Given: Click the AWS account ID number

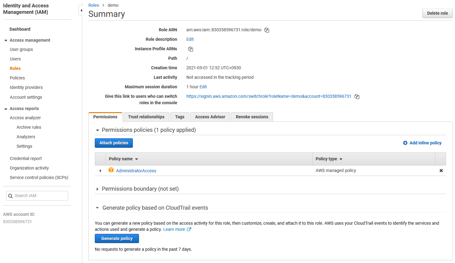Looking at the screenshot, I should [x=17, y=222].
